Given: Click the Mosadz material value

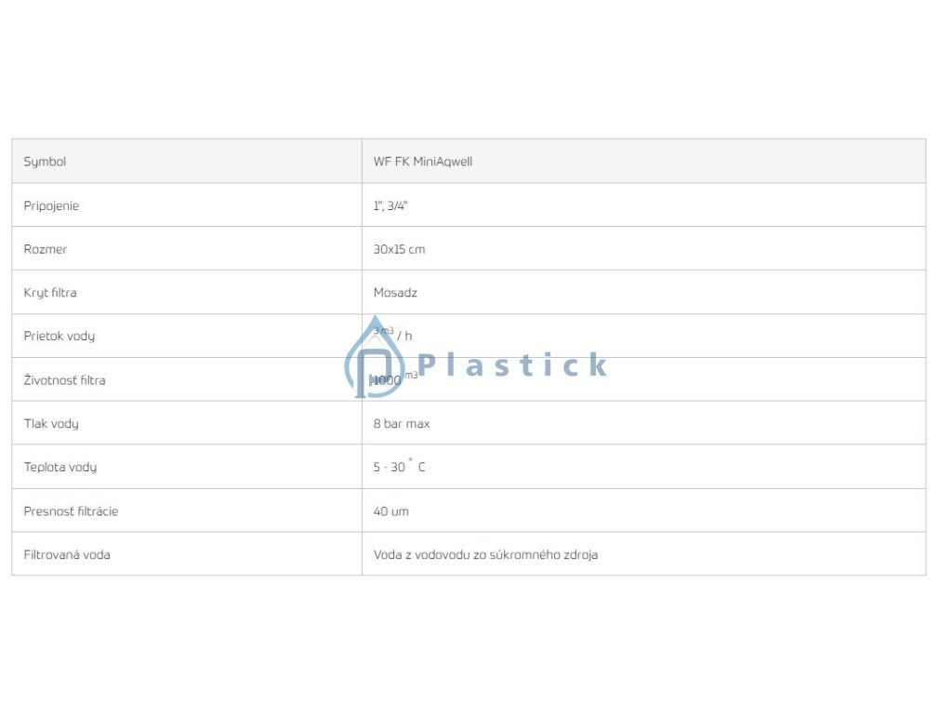Looking at the screenshot, I should [x=395, y=293].
